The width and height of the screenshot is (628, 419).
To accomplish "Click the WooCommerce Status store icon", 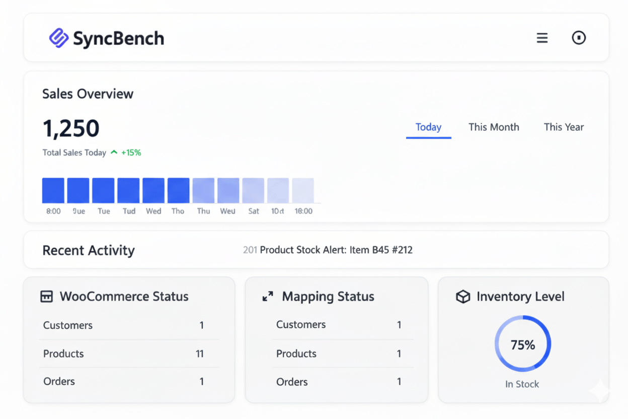I will point(46,297).
